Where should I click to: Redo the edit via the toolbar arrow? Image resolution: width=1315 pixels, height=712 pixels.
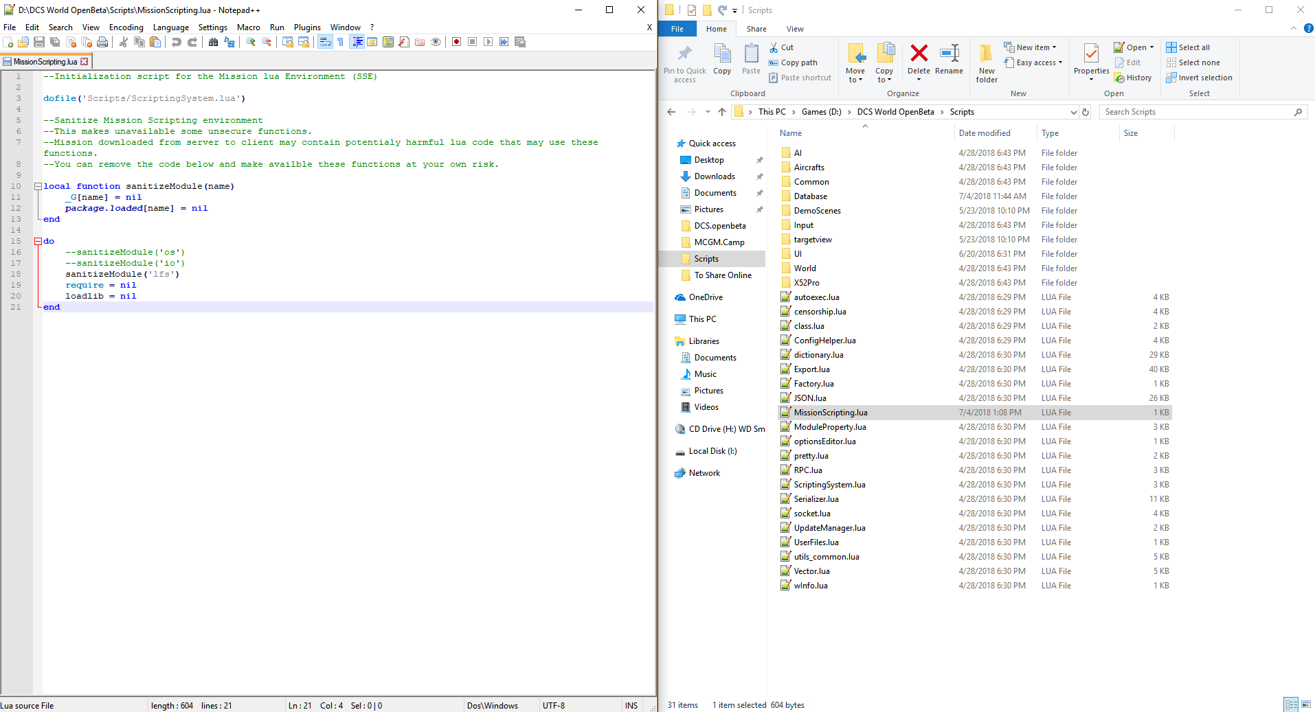click(192, 42)
